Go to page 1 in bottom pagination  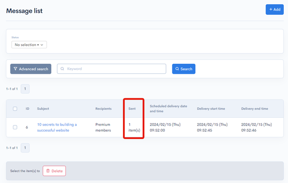click(x=25, y=148)
